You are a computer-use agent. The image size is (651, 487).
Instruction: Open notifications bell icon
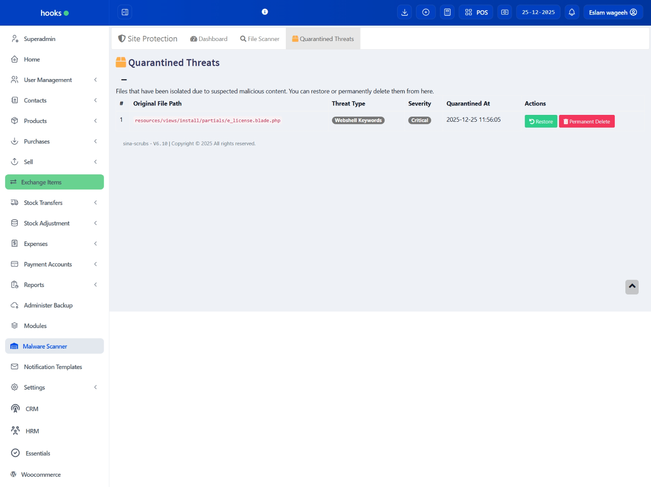pos(572,12)
